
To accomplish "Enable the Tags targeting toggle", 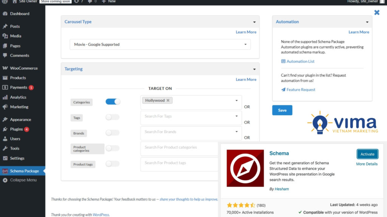I will click(x=112, y=118).
